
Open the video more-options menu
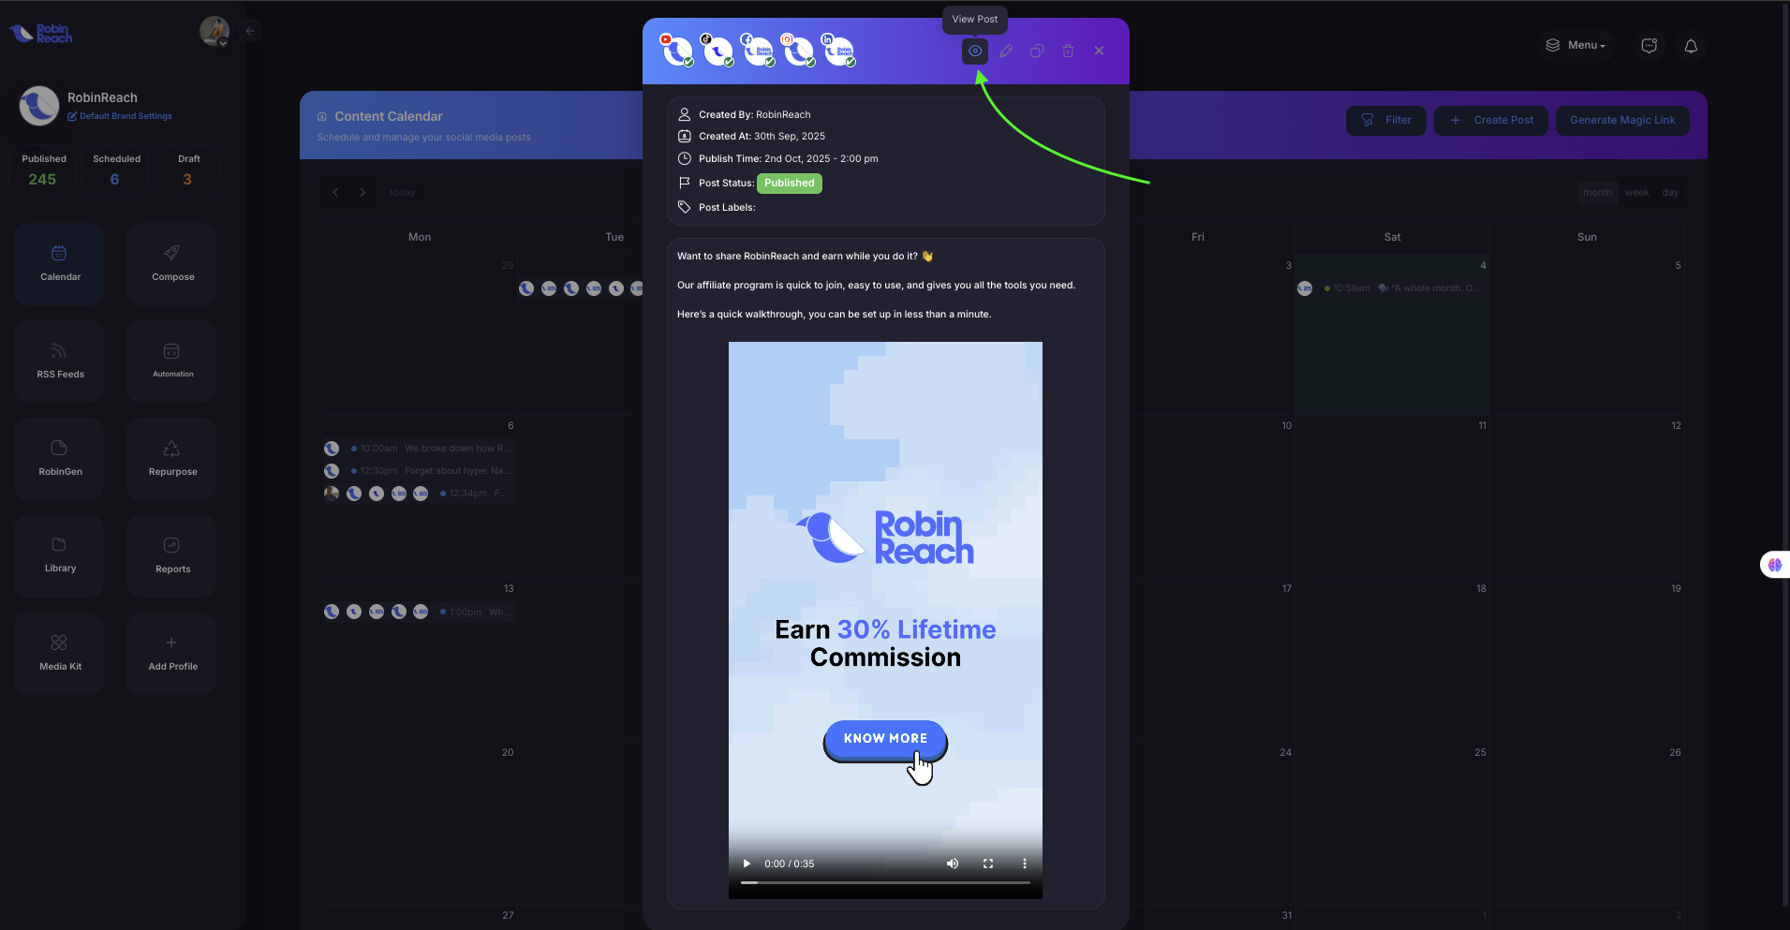[1024, 864]
